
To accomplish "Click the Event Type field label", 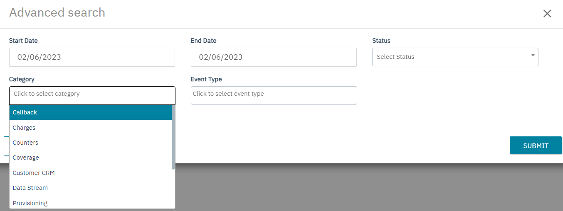I will point(206,79).
